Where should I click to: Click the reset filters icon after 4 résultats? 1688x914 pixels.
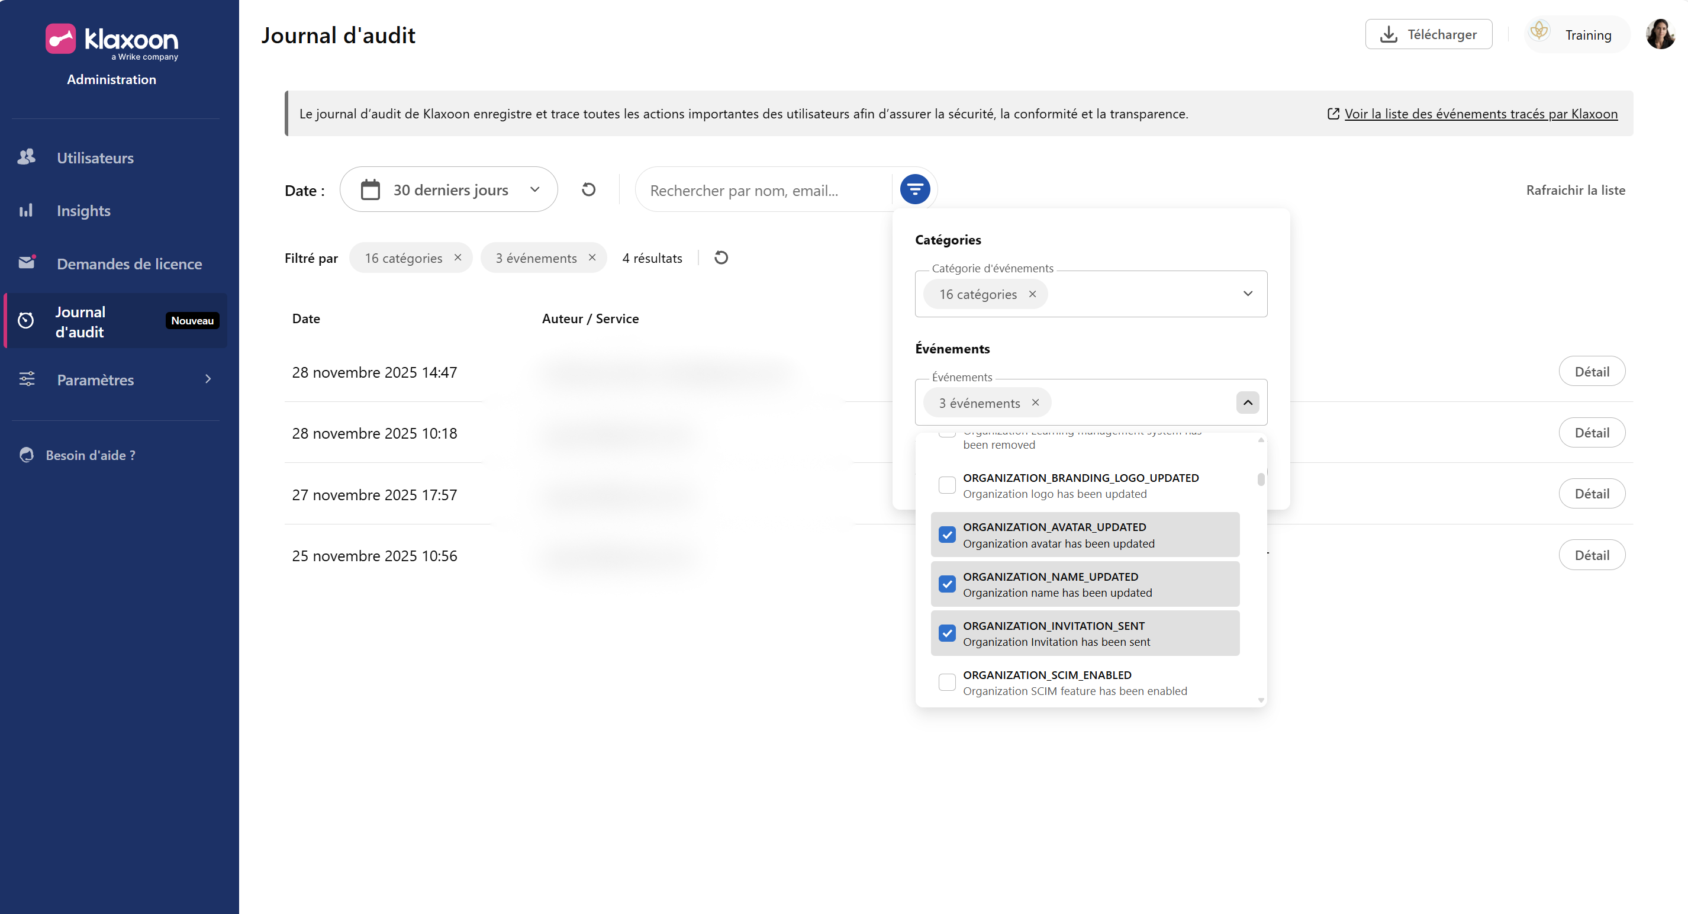coord(721,258)
